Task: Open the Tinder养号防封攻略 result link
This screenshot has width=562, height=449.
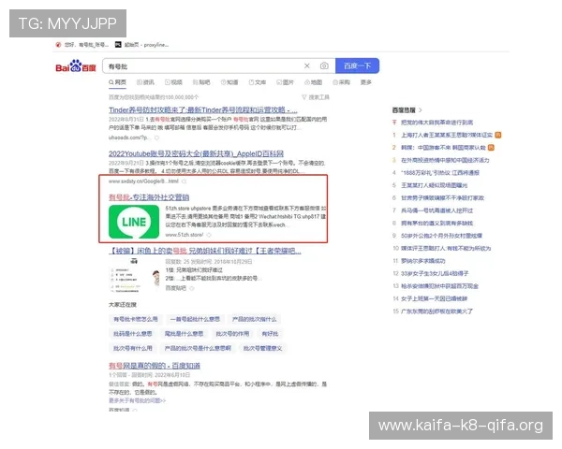Action: 203,110
